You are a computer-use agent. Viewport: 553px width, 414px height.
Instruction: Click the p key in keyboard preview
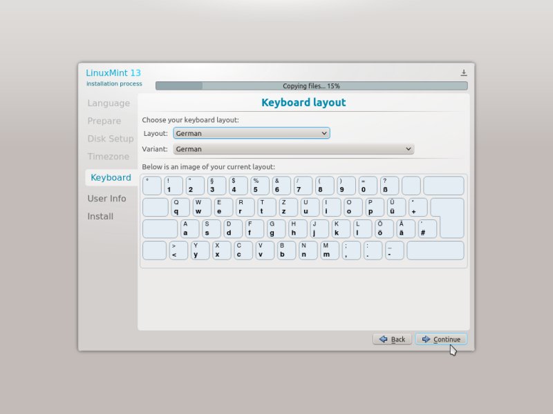pos(375,207)
